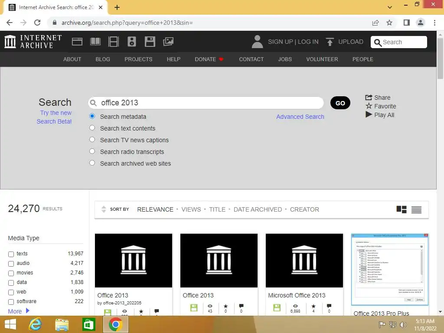Click the user avatar icon in header
The height and width of the screenshot is (333, 444).
(x=257, y=42)
